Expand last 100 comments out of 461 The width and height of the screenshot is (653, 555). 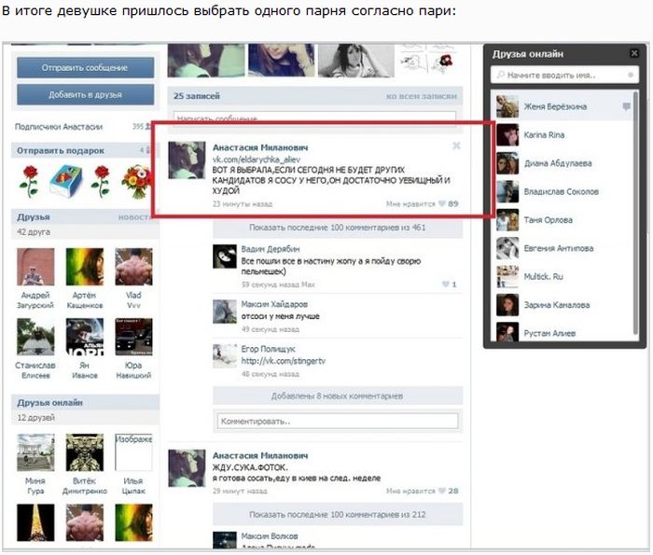pyautogui.click(x=337, y=227)
